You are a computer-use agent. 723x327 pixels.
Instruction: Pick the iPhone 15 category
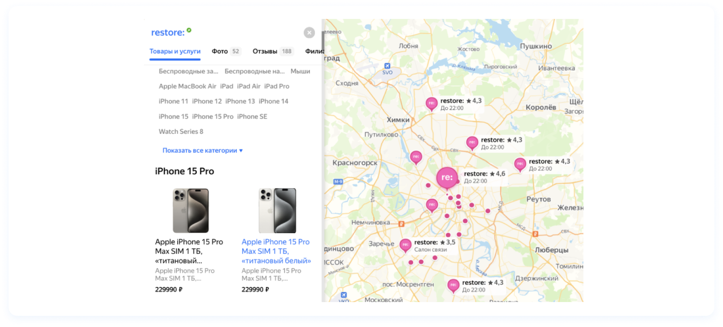pos(173,116)
